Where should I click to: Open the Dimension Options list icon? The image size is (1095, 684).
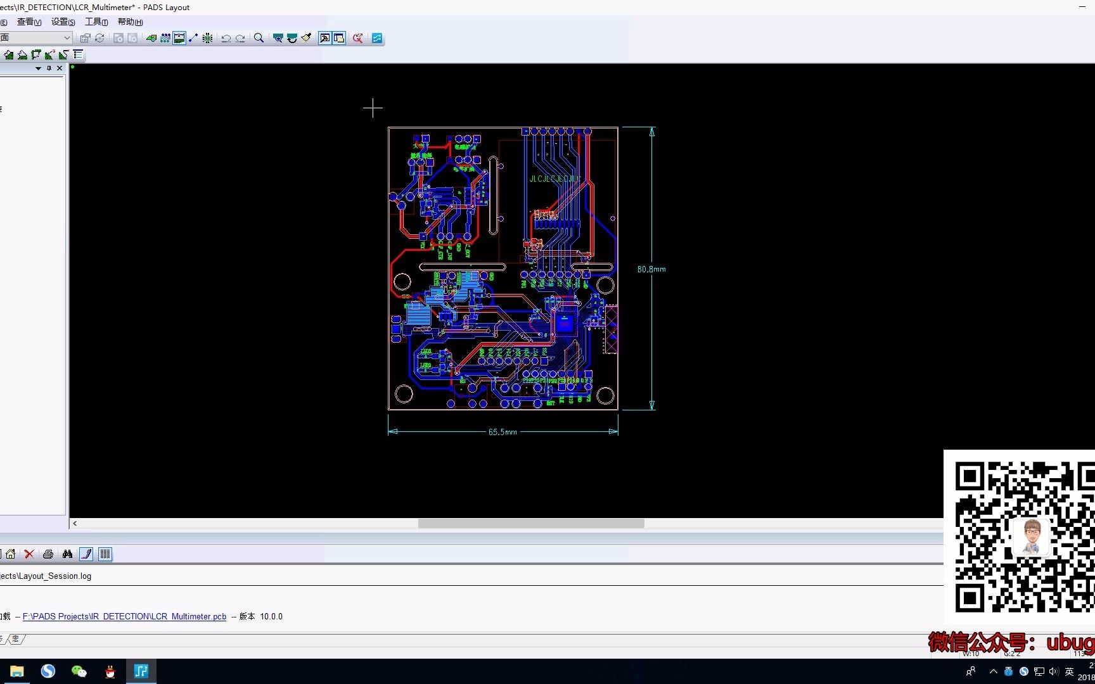(78, 54)
